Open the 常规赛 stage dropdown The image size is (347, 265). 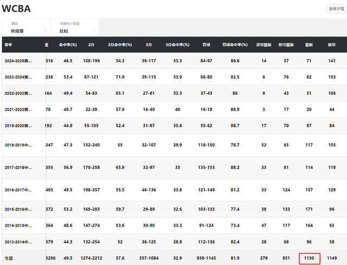27,28
